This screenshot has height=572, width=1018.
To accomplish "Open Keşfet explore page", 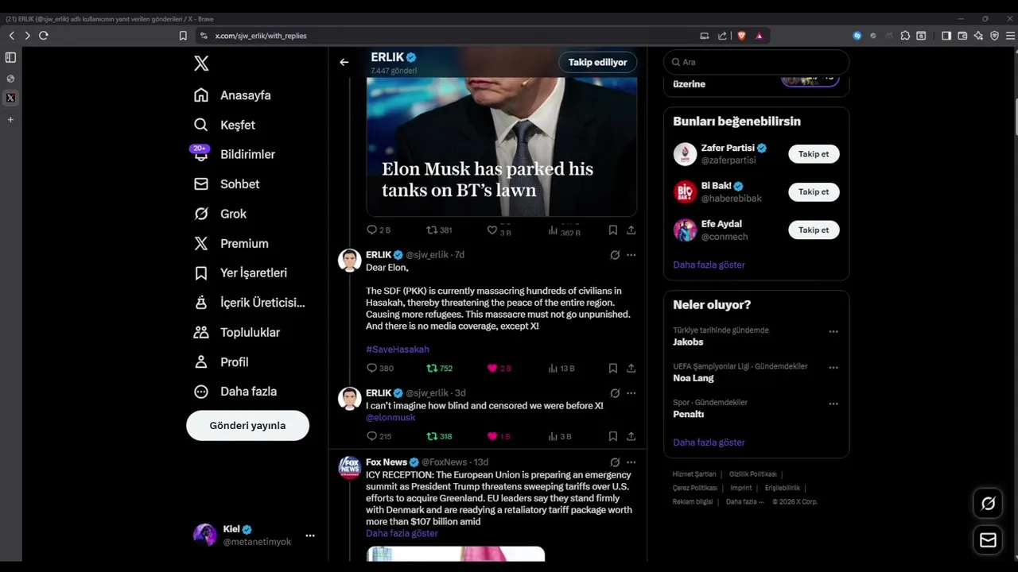I will coord(224,125).
